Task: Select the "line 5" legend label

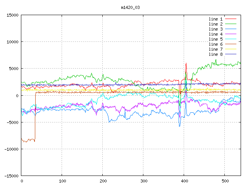Action: click(216, 39)
